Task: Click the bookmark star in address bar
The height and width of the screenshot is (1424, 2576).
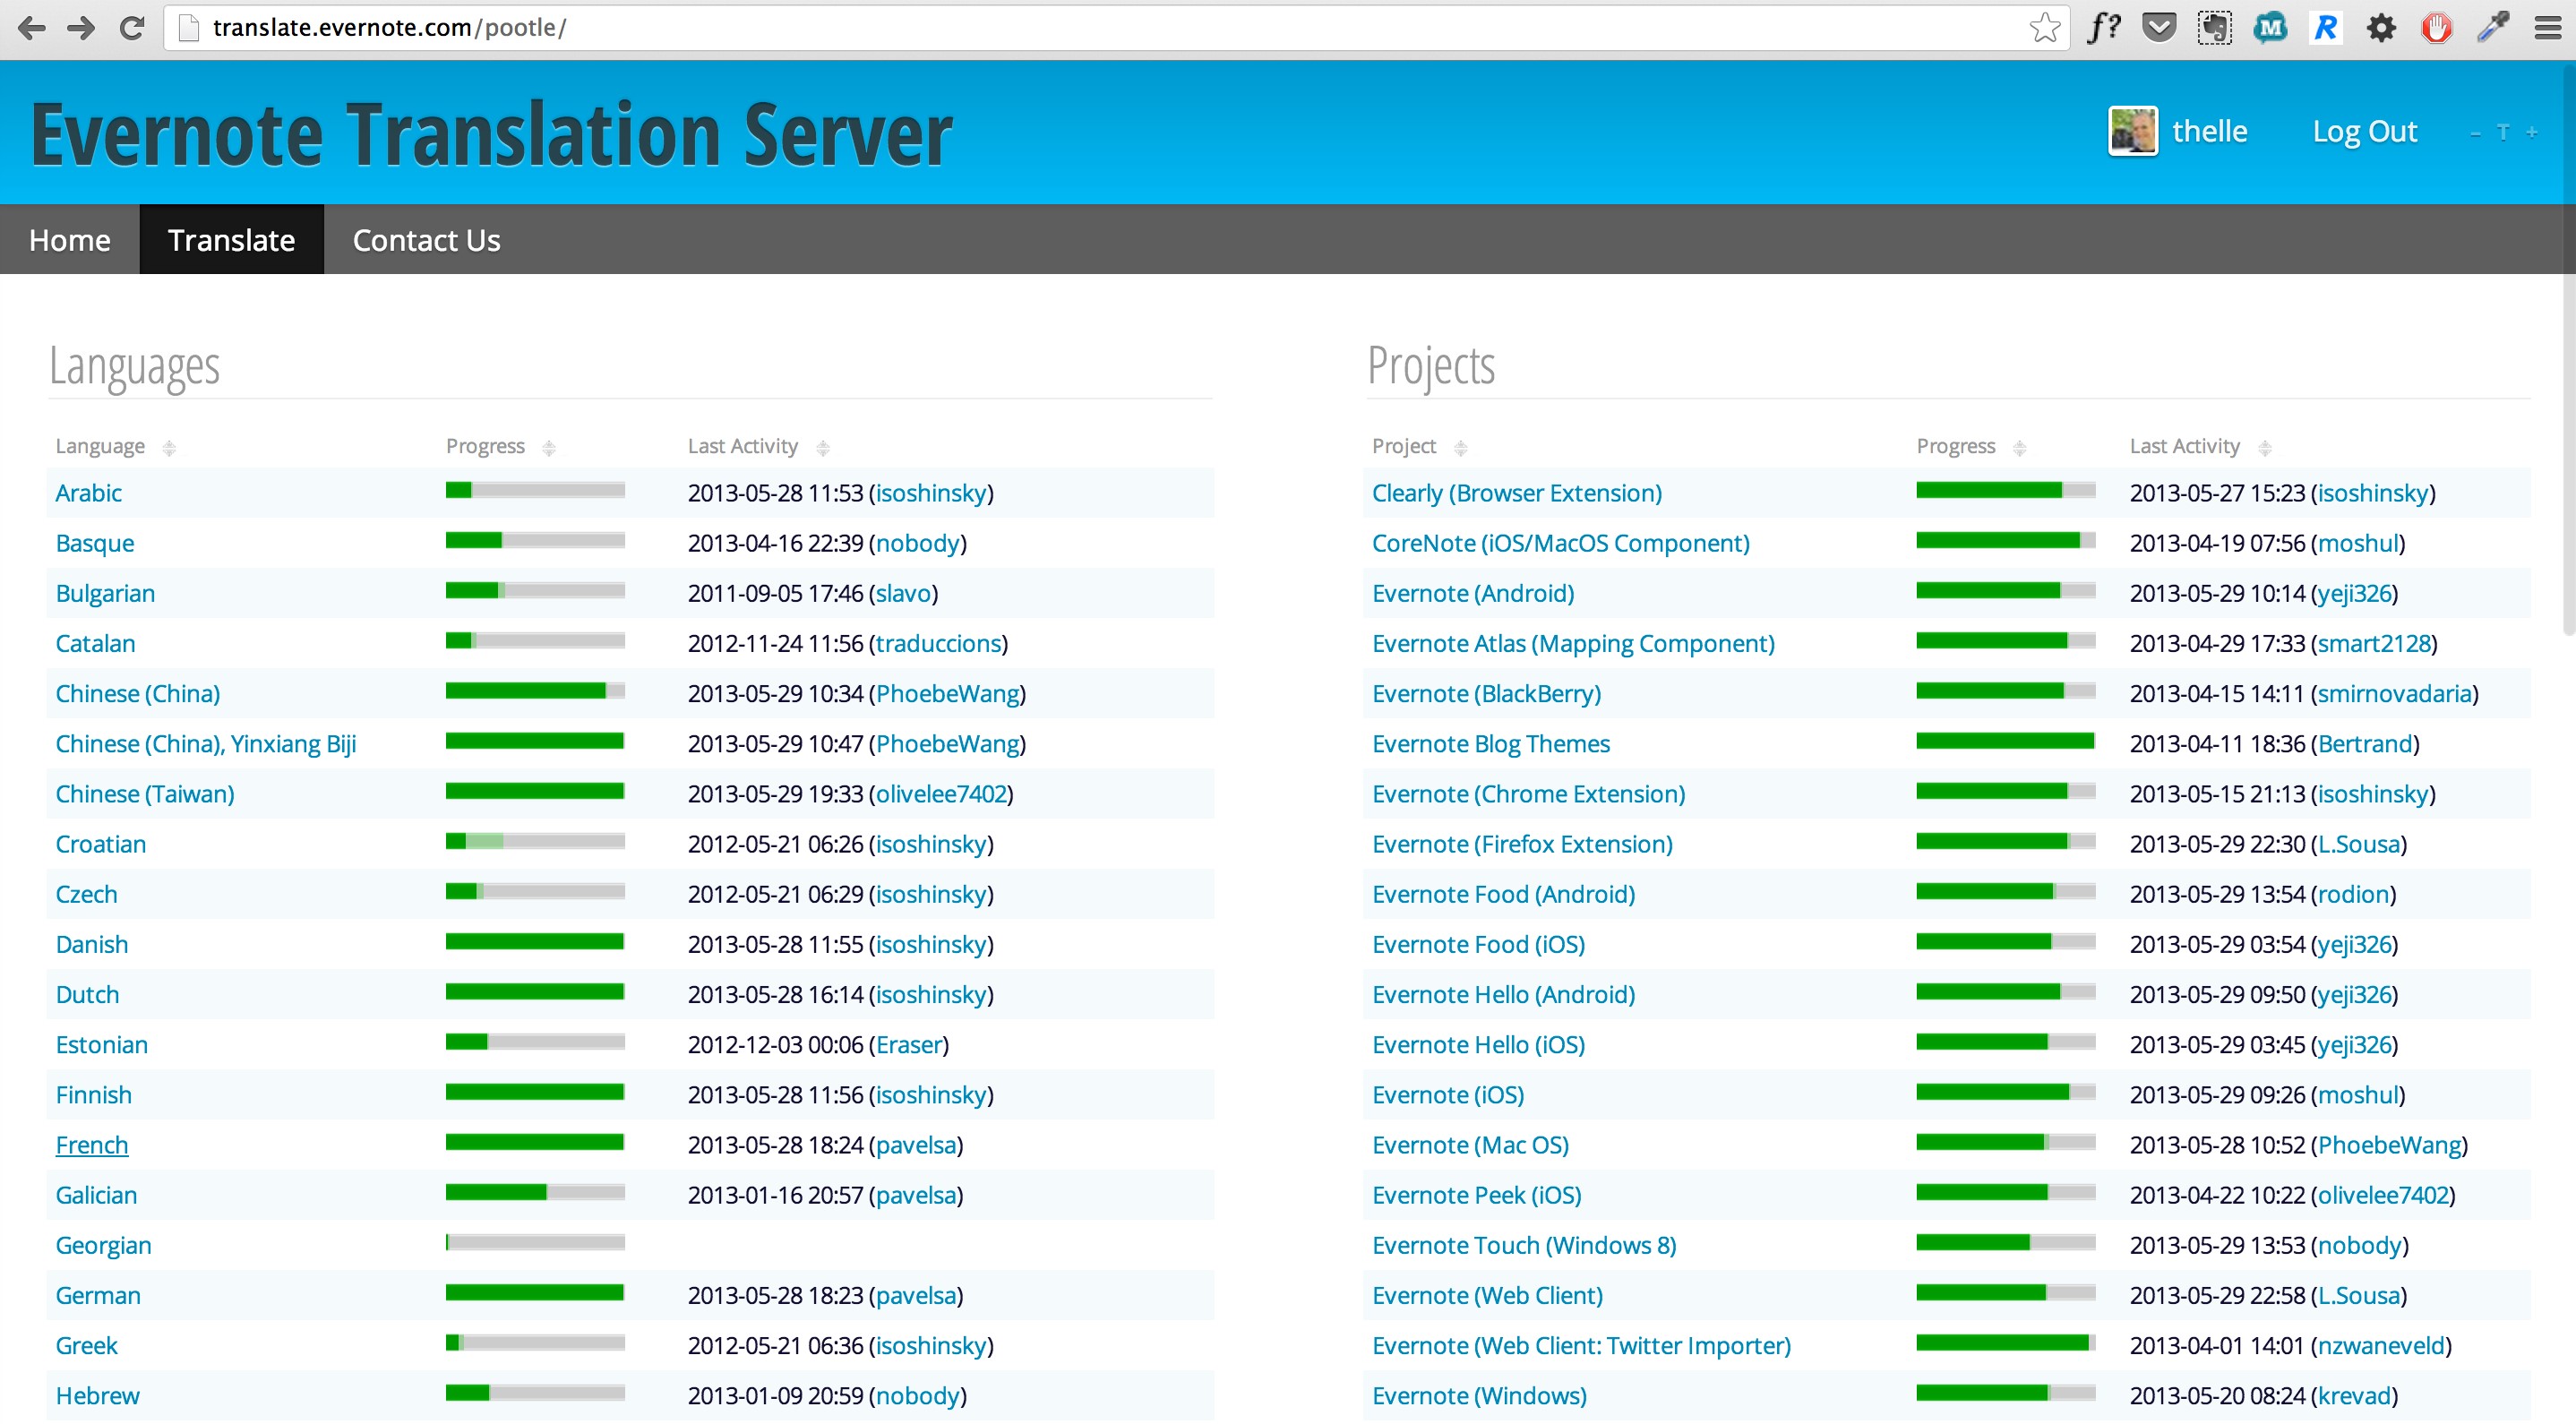Action: 2044,27
